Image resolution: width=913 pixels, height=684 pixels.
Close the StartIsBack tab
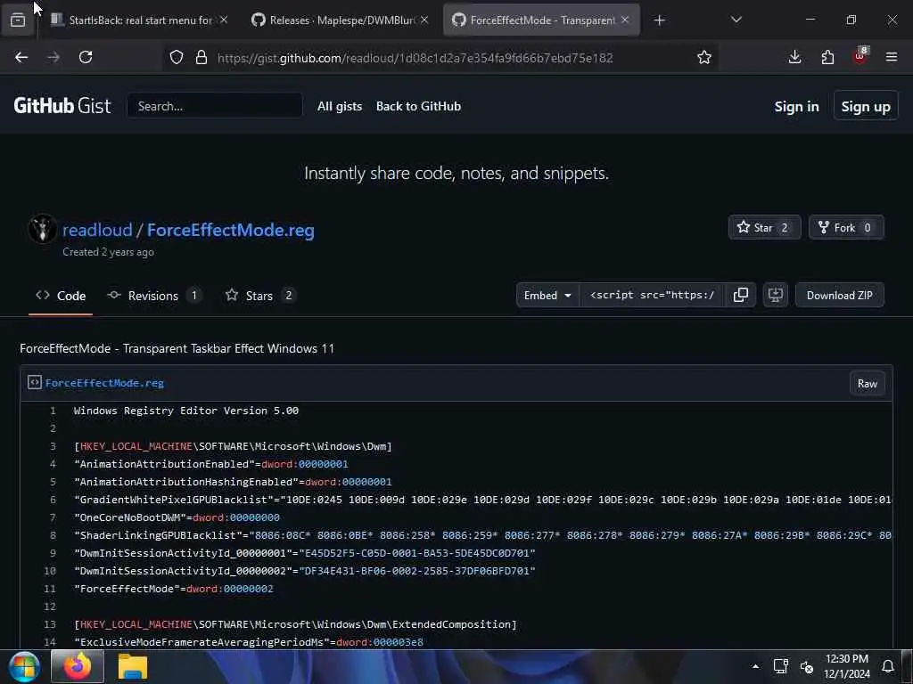(x=224, y=20)
